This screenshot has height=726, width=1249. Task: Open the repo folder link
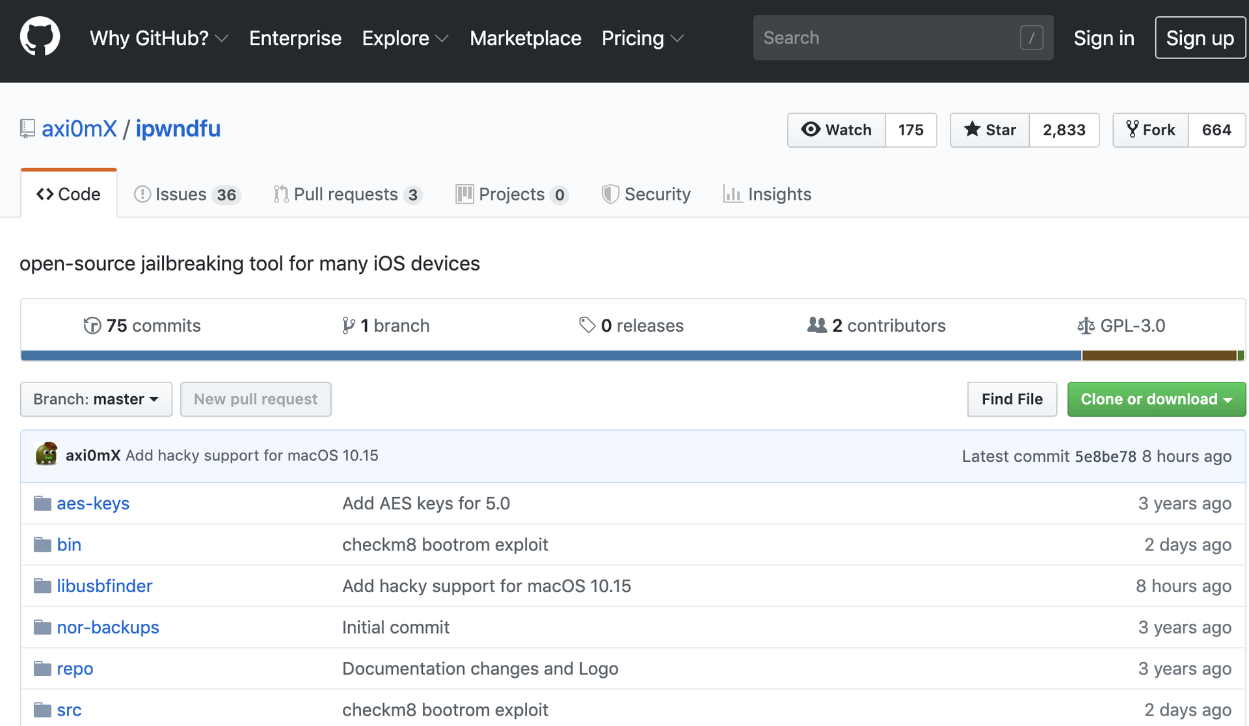(x=75, y=669)
